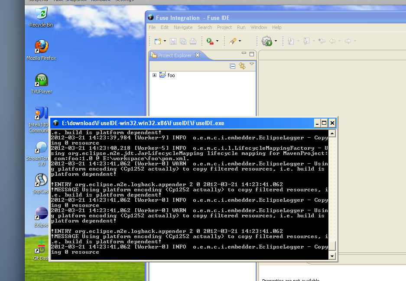Select the TVUPlayer desktop shortcut

click(x=42, y=83)
